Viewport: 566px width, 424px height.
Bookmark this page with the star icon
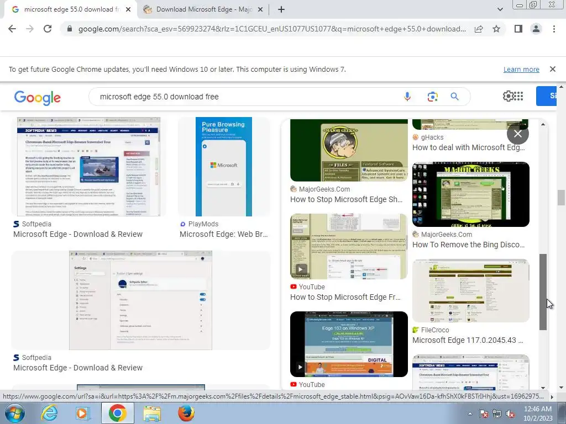pos(496,29)
